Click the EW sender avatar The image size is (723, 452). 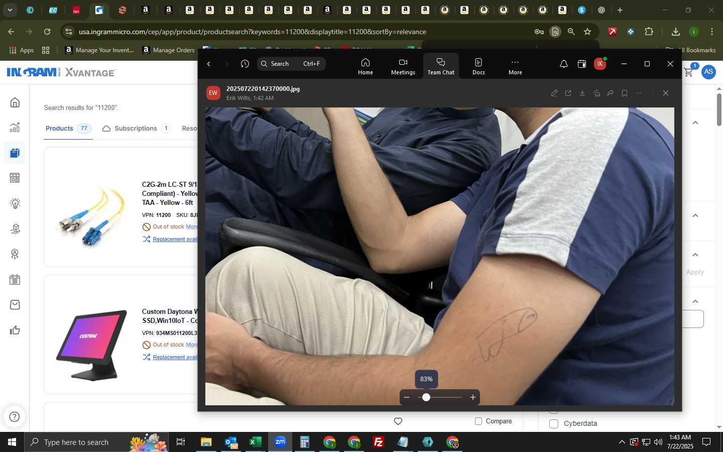[213, 93]
